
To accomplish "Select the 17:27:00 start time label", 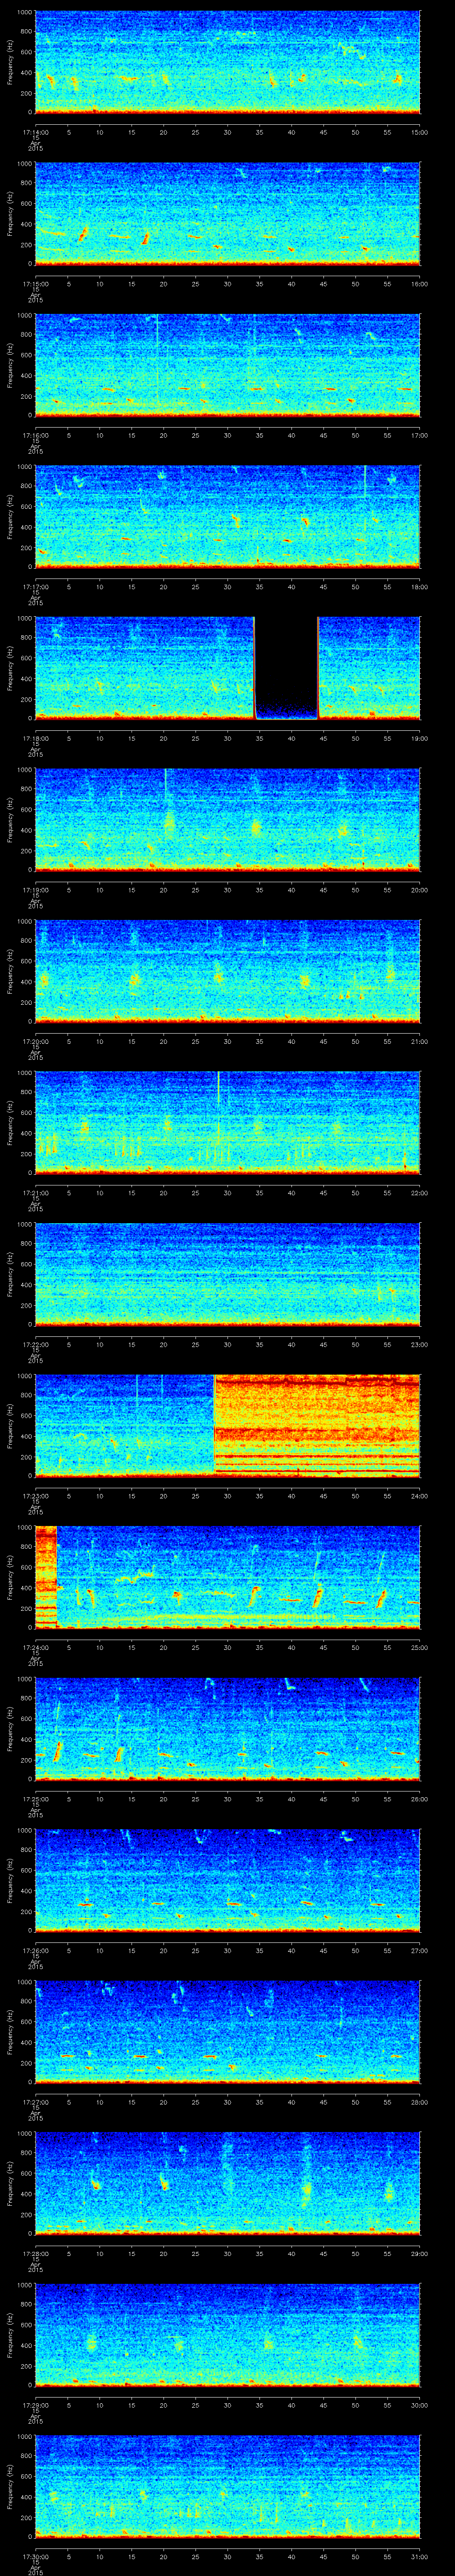I will [35, 2101].
